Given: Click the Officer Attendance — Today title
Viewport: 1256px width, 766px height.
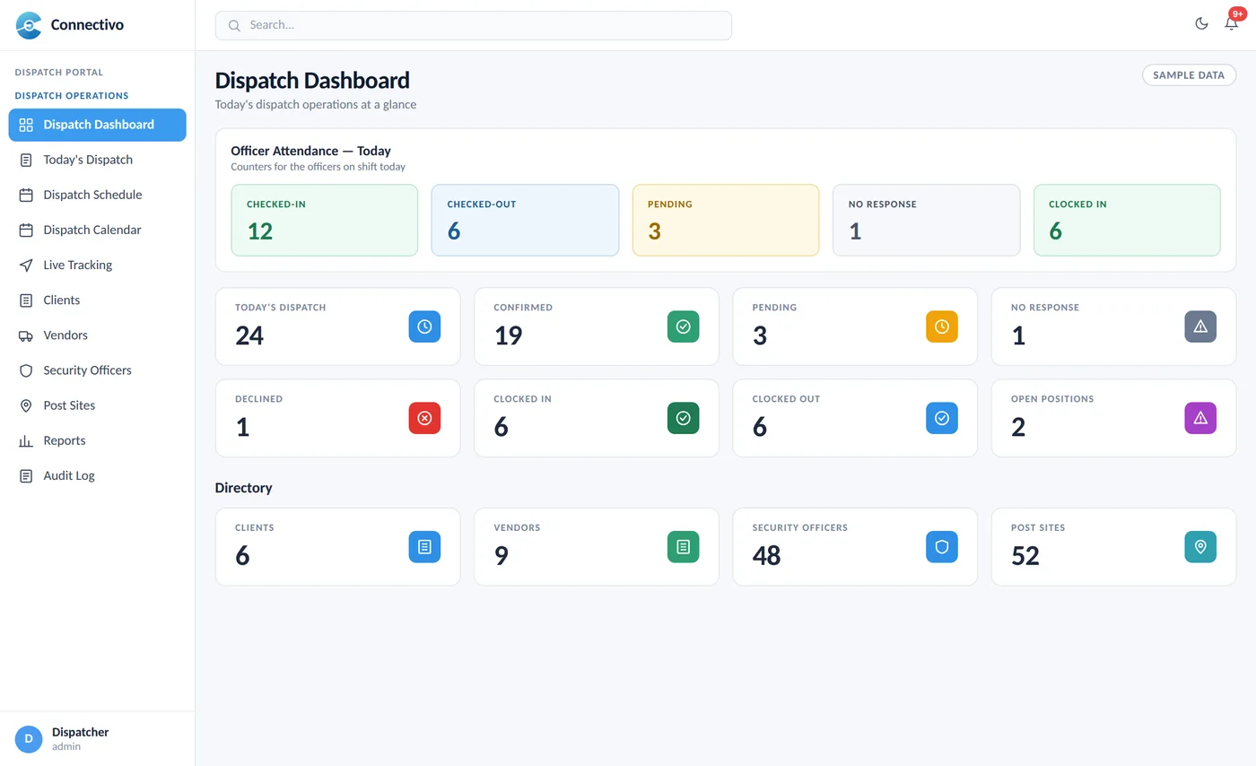Looking at the screenshot, I should pos(310,151).
